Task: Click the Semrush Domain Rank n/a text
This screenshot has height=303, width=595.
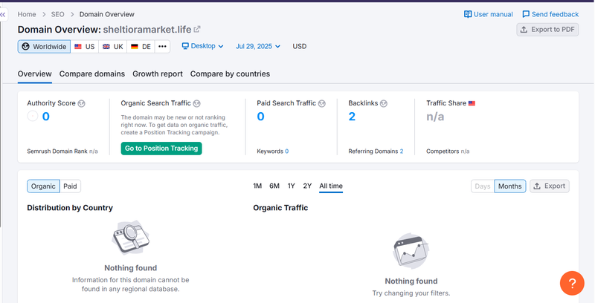Action: pos(62,151)
